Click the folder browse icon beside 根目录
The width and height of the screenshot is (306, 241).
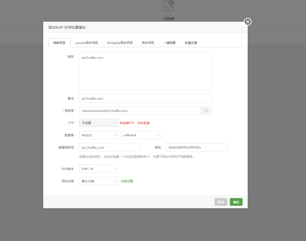tap(206, 110)
